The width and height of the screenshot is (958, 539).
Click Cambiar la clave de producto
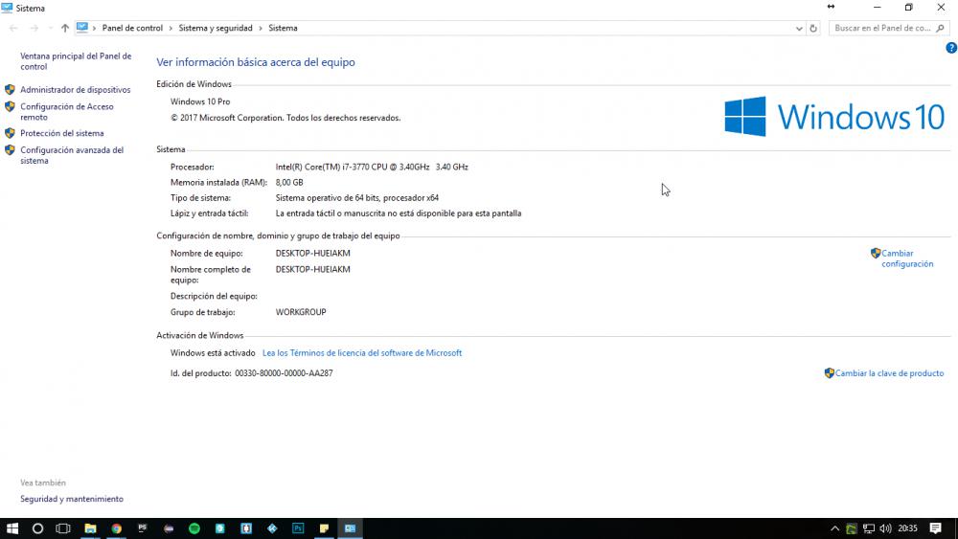pos(889,373)
